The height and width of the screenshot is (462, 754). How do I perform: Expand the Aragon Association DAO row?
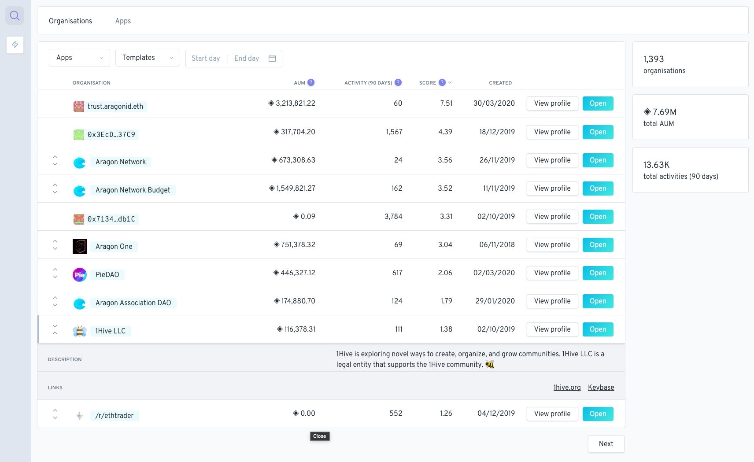[55, 301]
